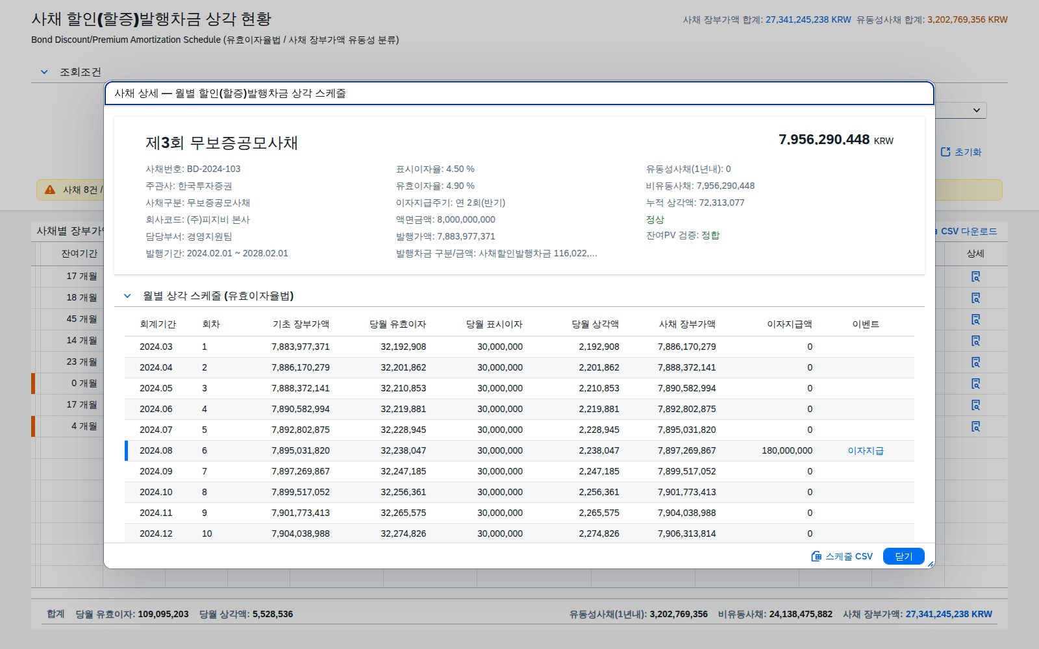The image size is (1039, 649).
Task: Click the footer 비유동사채: 24,138,475,882 total
Action: [x=775, y=614]
